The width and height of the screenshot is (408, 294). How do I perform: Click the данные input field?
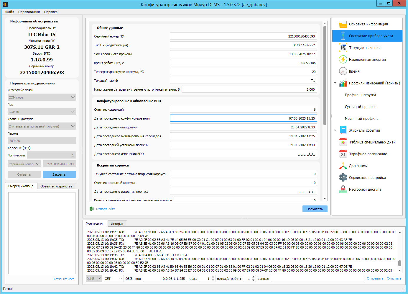coord(317,278)
